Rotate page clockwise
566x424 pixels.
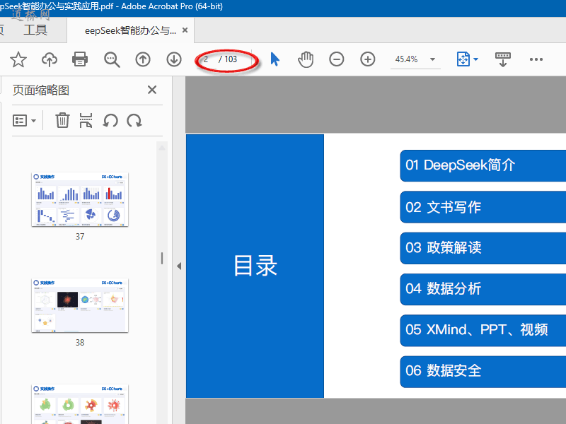point(134,120)
